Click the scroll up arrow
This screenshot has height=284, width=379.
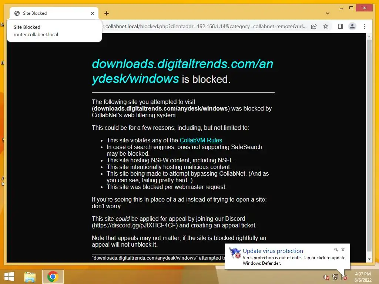click(369, 37)
